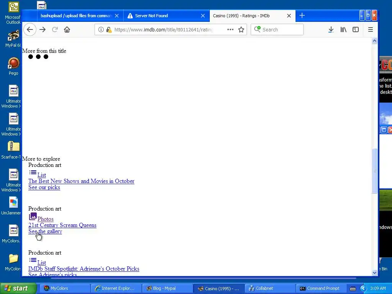Open the Downloads arrow icon

click(331, 29)
